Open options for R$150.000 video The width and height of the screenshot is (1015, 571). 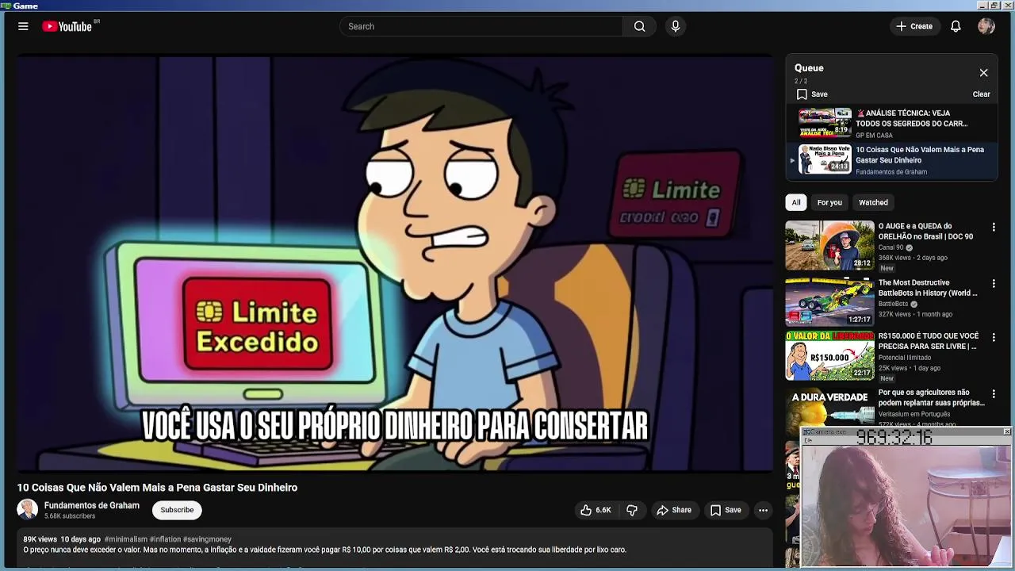click(x=994, y=338)
